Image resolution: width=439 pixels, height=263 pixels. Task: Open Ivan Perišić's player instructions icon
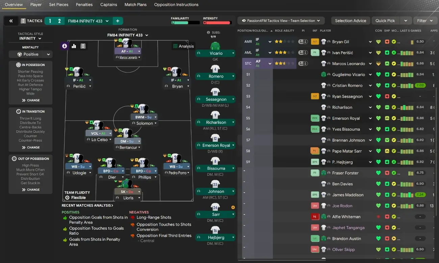pos(303,53)
